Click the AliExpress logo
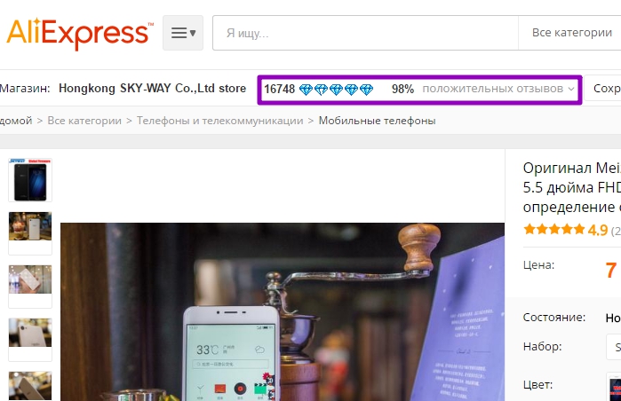The image size is (621, 401). click(80, 33)
